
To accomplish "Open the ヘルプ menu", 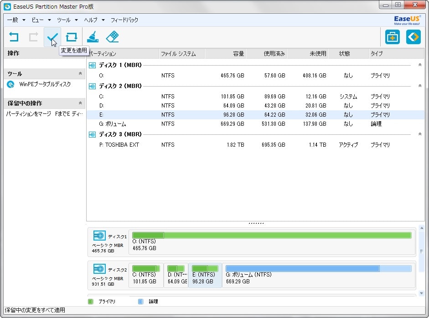I will click(94, 20).
